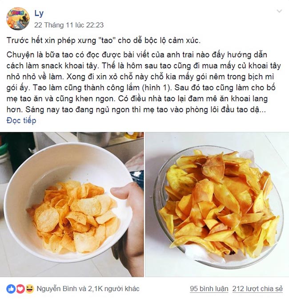
Task: Click the paragraph starting with Chuyện là
Action: click(x=144, y=82)
